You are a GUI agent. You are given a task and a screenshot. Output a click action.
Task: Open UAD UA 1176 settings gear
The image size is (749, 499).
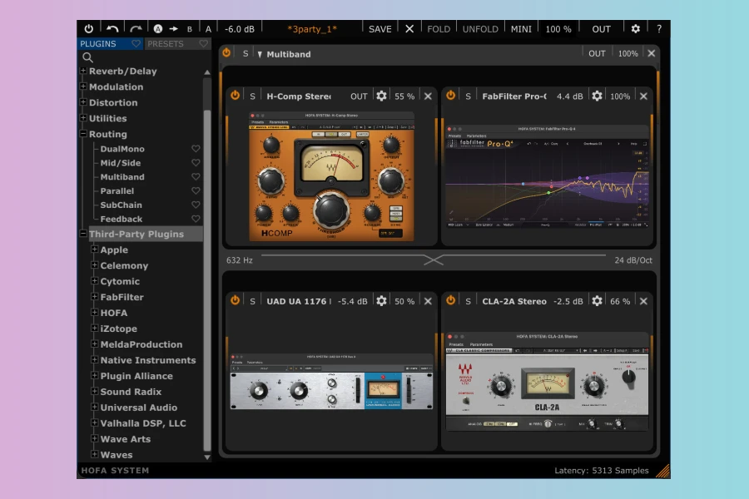tap(381, 300)
